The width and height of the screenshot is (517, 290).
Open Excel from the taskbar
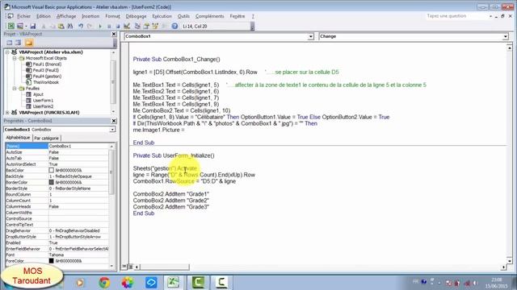point(174,282)
